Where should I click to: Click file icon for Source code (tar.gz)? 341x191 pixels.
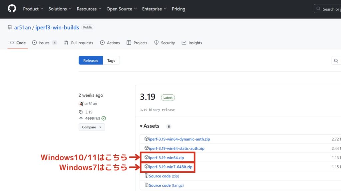147,185
